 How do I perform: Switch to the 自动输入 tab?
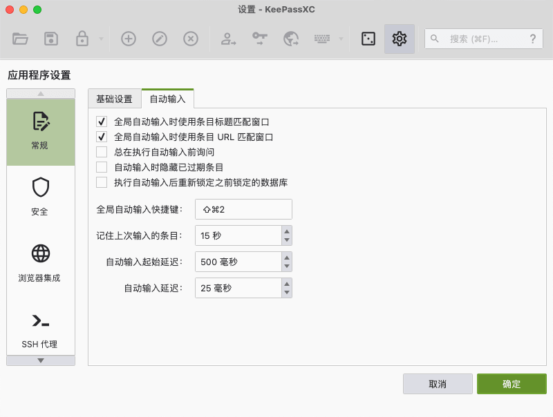point(167,99)
